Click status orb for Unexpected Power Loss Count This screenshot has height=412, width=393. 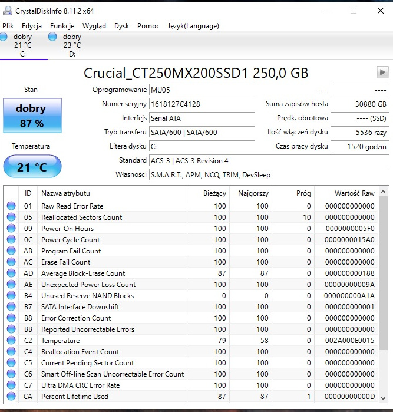(11, 284)
